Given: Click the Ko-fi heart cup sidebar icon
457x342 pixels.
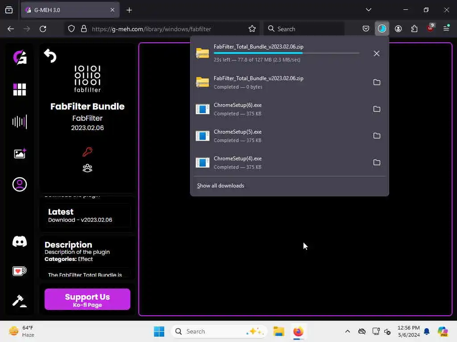Looking at the screenshot, I should click(x=20, y=271).
